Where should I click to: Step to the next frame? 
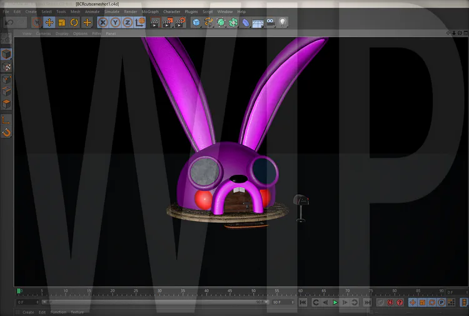[345, 302]
